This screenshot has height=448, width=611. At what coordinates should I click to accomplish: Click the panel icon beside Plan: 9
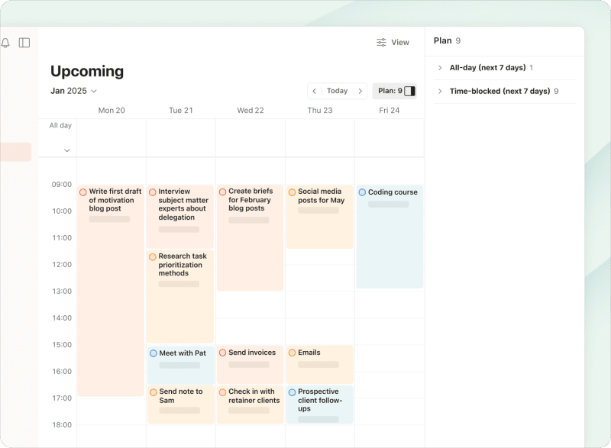tap(408, 90)
